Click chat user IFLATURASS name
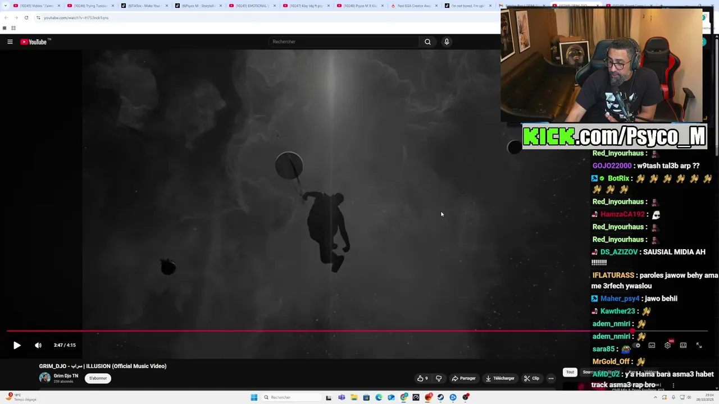 (613, 276)
